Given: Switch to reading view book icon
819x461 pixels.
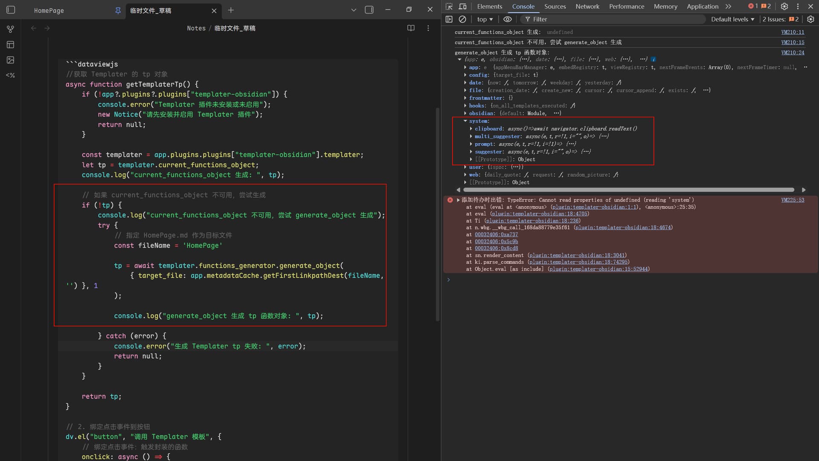Looking at the screenshot, I should click(411, 28).
